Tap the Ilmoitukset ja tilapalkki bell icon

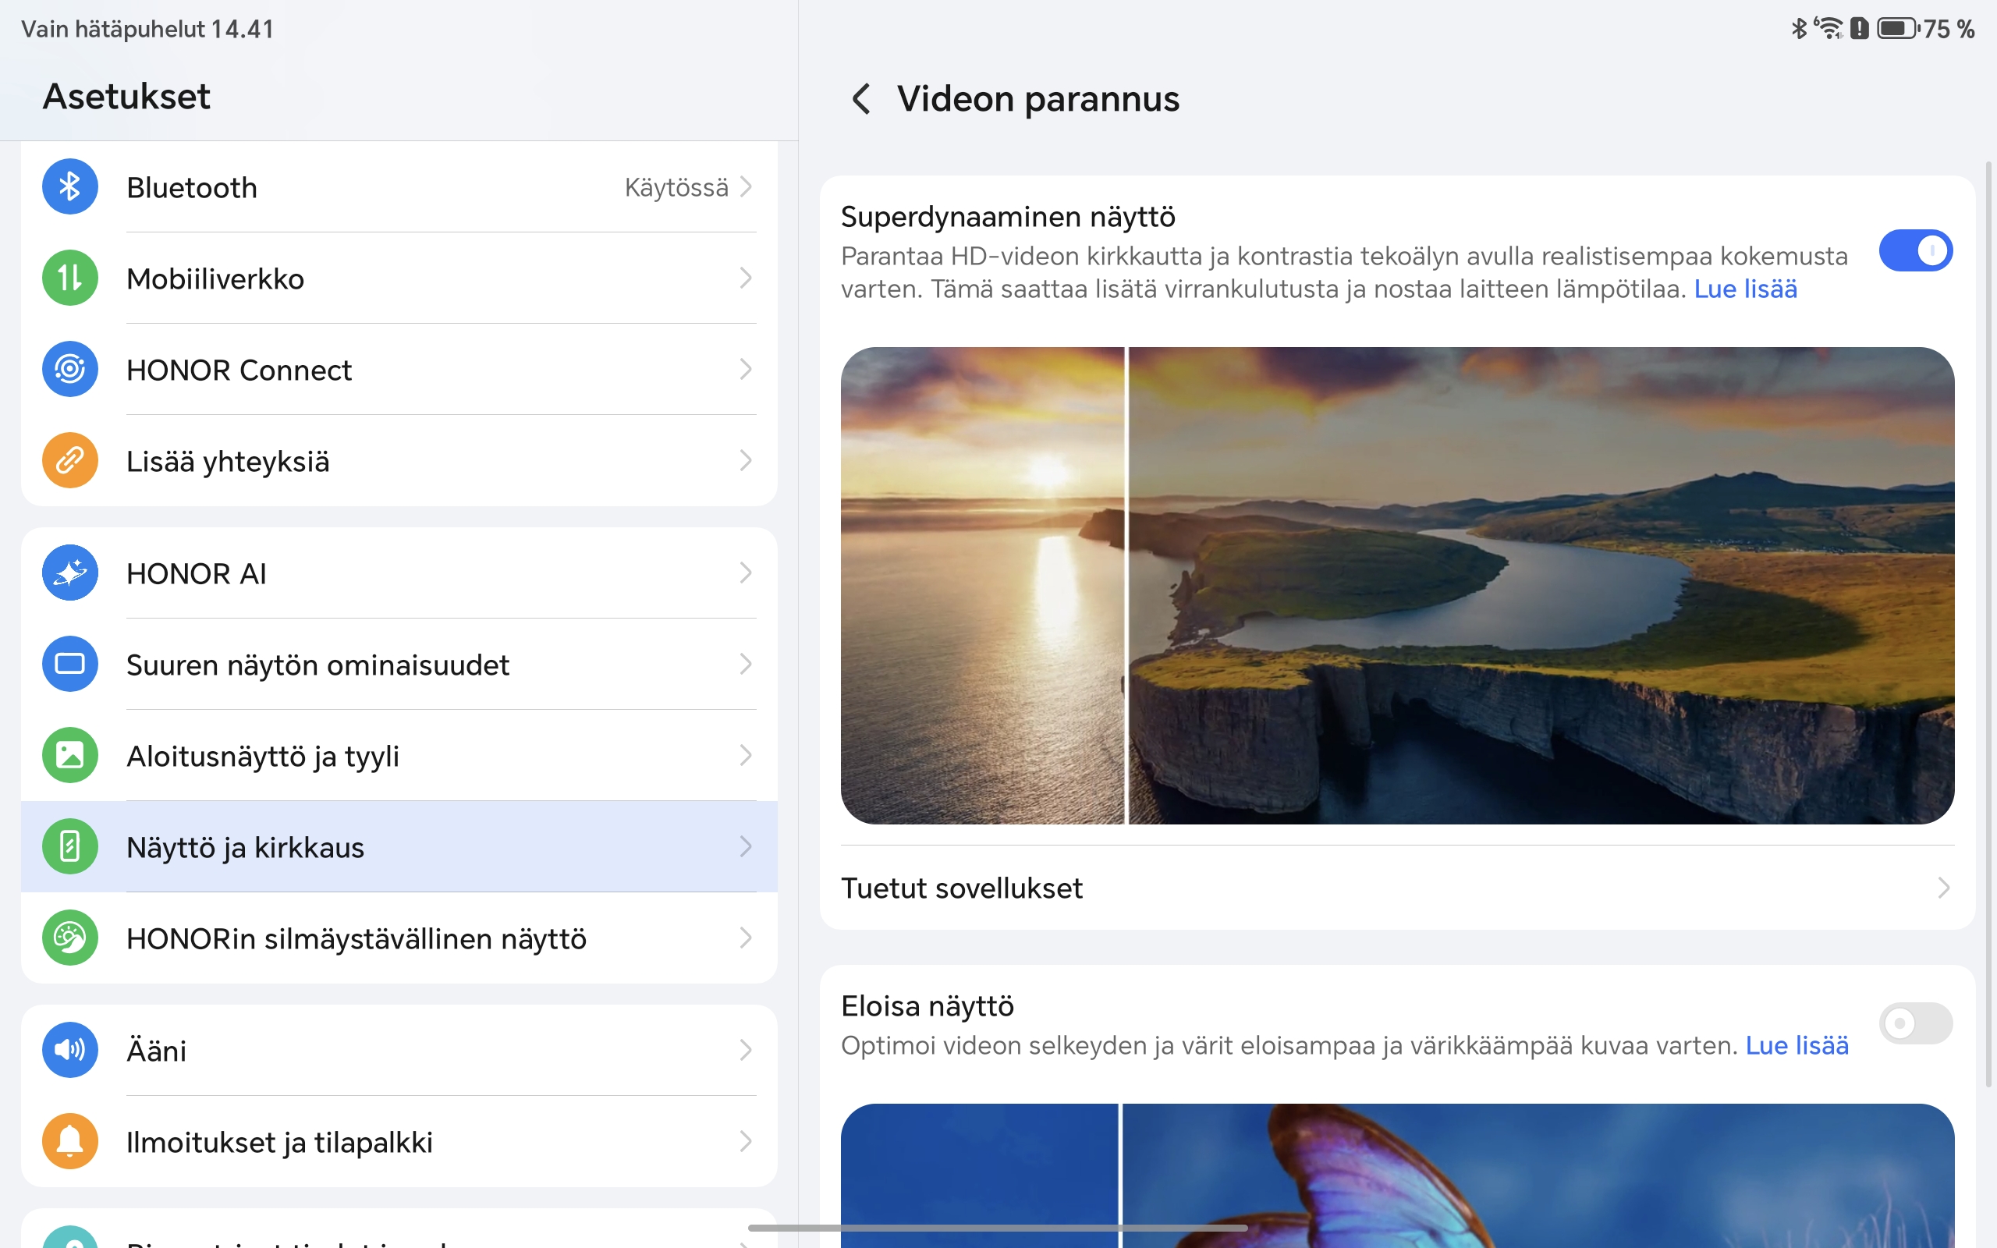point(70,1141)
